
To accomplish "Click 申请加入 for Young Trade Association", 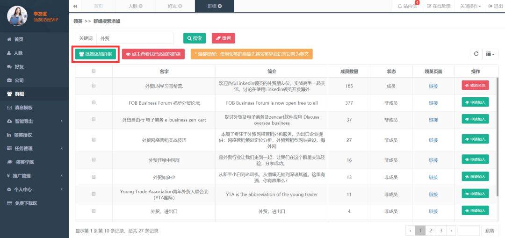I will (x=475, y=194).
